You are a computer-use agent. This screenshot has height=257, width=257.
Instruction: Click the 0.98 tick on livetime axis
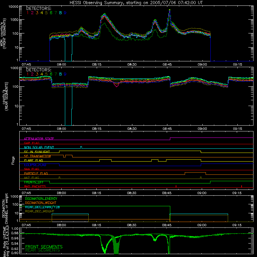[x=15, y=233]
